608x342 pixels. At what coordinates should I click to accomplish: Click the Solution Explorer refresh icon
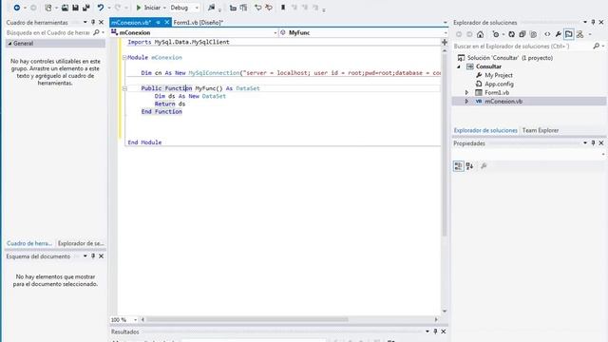point(511,34)
